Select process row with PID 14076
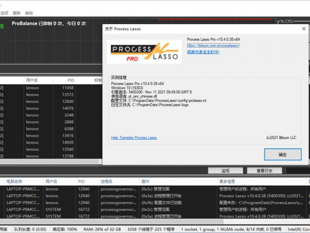The image size is (310, 233). 51,108
